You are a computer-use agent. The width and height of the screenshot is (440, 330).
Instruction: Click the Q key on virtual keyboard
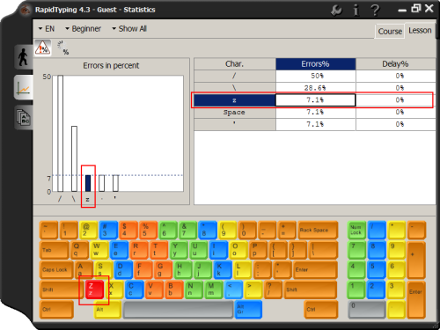pyautogui.click(x=79, y=250)
